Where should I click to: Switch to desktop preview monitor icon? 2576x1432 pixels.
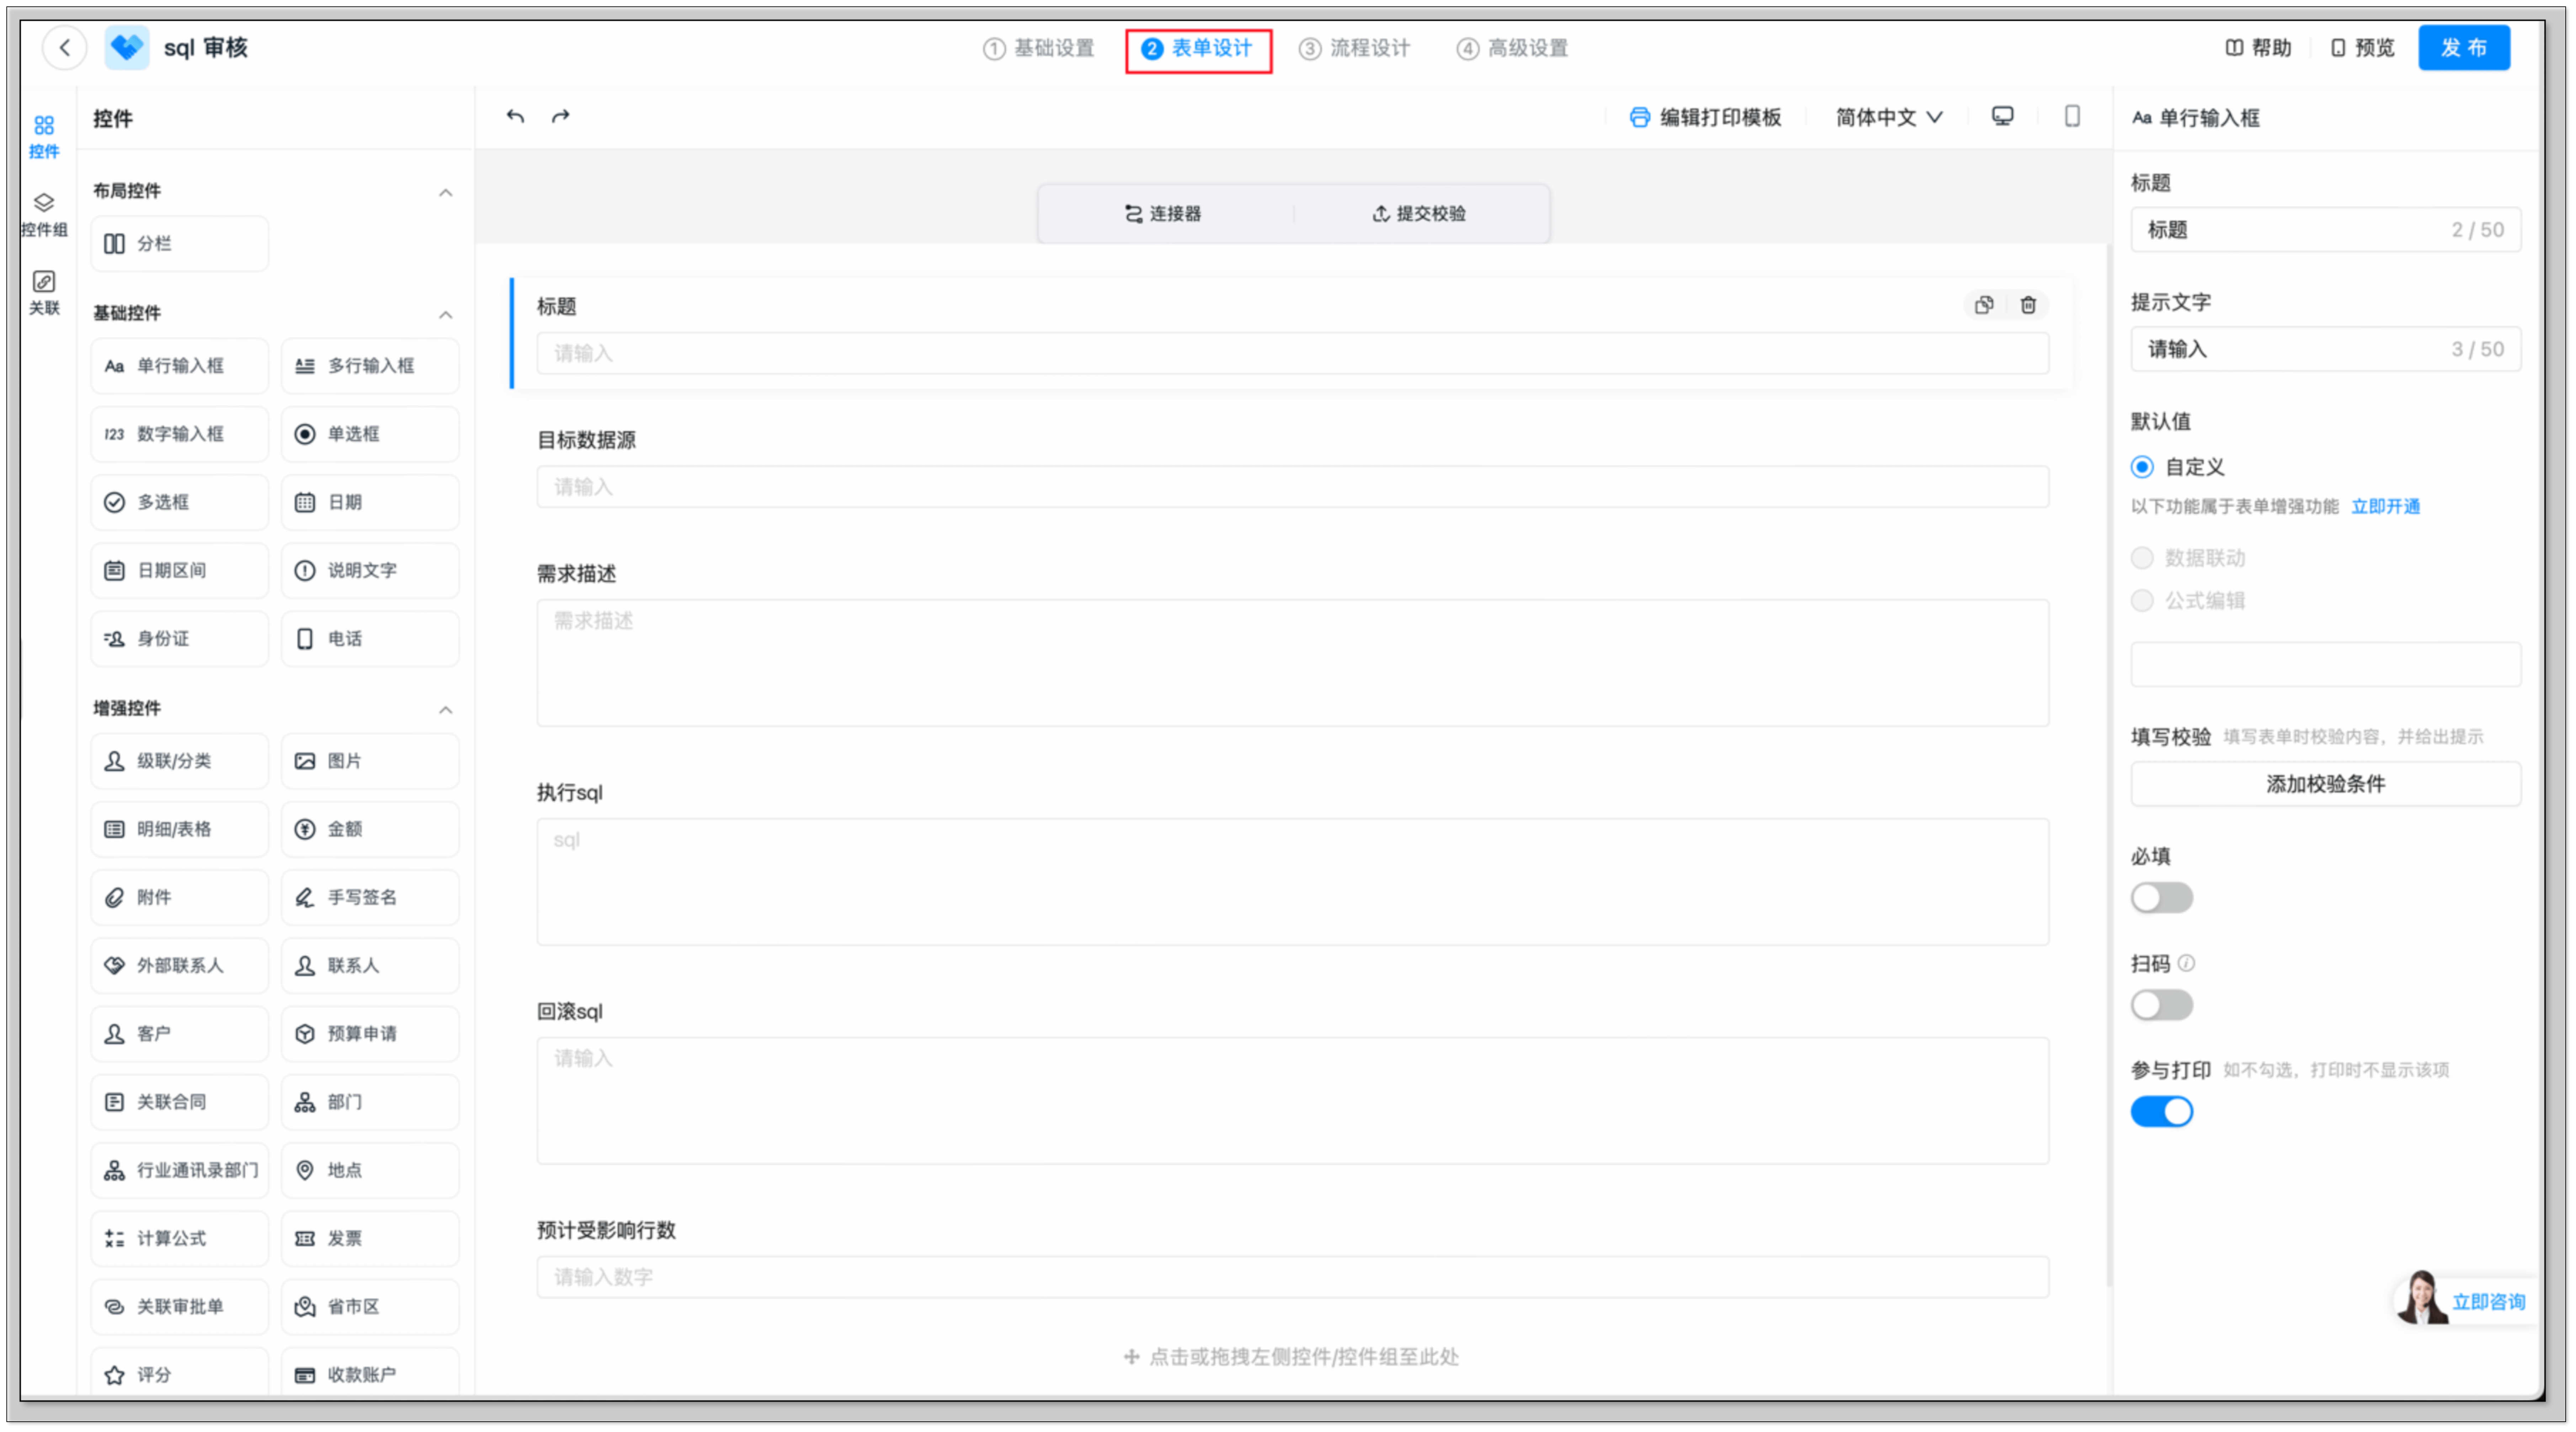2002,116
